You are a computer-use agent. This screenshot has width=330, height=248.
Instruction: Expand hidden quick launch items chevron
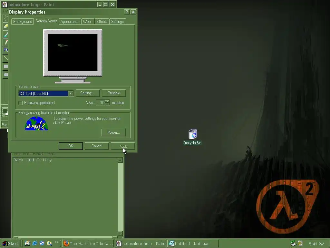coord(56,242)
